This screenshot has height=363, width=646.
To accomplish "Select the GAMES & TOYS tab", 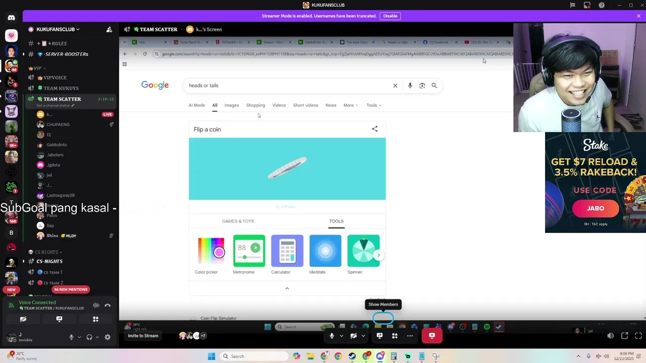I will point(238,221).
